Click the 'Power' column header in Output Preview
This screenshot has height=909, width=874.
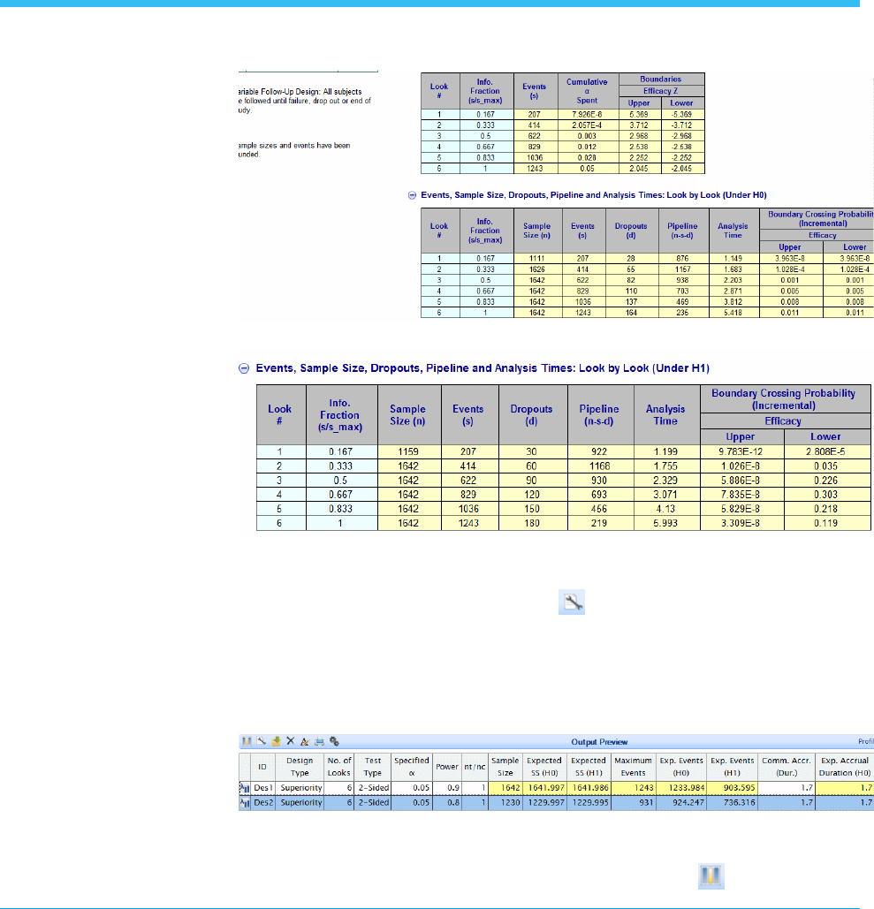446,767
